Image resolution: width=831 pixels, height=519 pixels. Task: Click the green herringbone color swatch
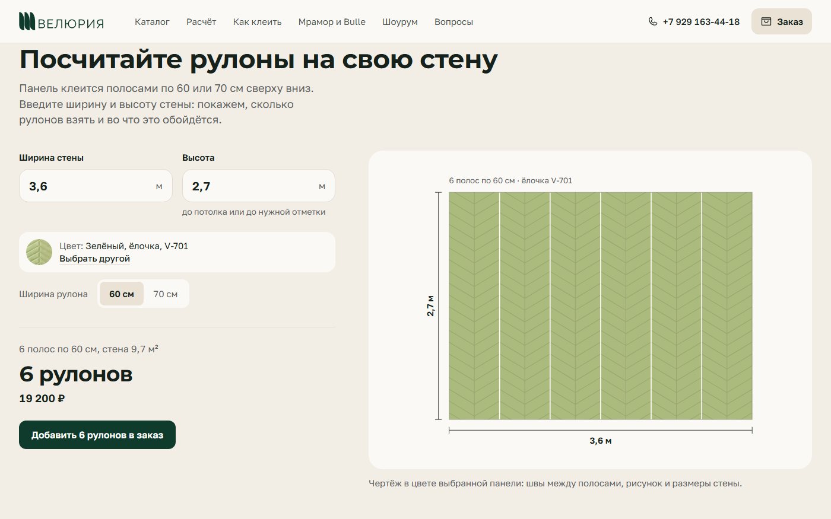pos(39,252)
